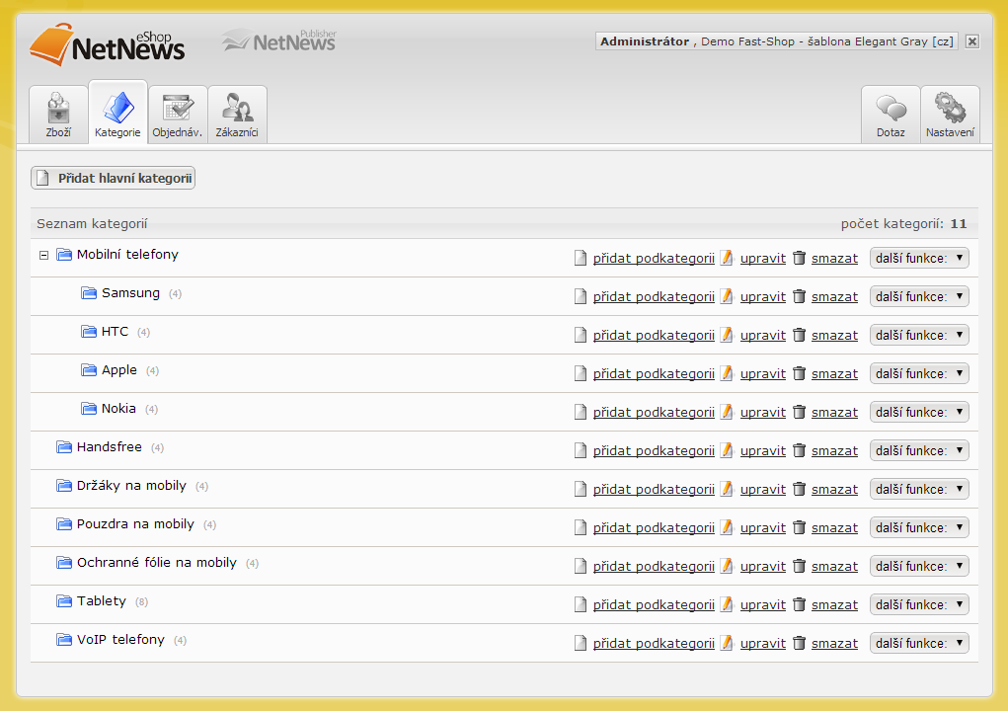Open the Objednáv. orders calendar icon

point(178,107)
